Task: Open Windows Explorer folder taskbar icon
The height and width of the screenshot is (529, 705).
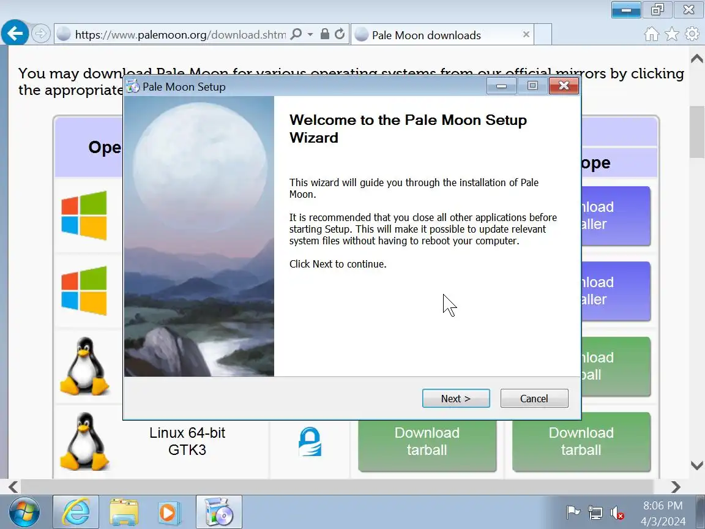Action: pyautogui.click(x=124, y=512)
